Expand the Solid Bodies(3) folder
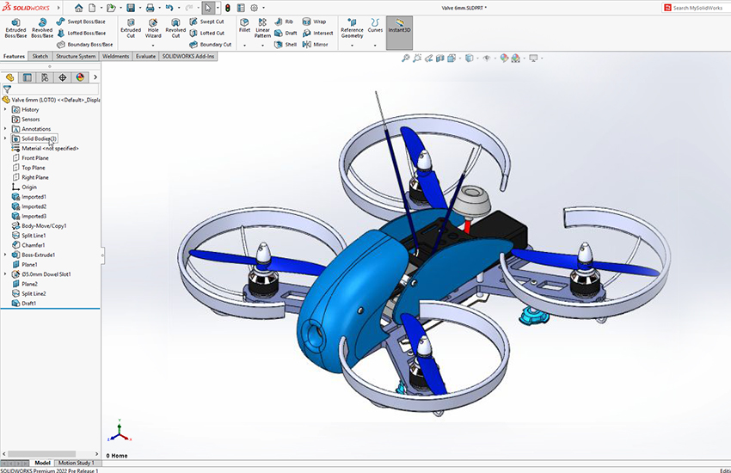 [5, 138]
